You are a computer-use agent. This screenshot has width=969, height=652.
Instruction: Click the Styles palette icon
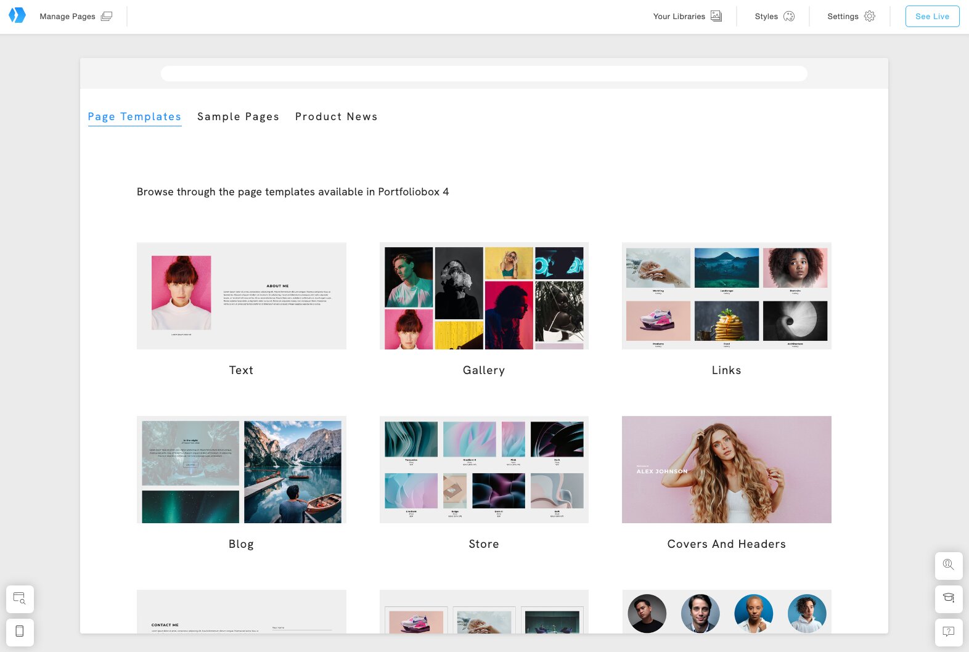coord(789,17)
